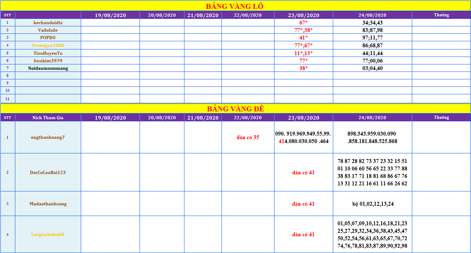Select number list starting '01,05,07,09,10'

coord(372,234)
